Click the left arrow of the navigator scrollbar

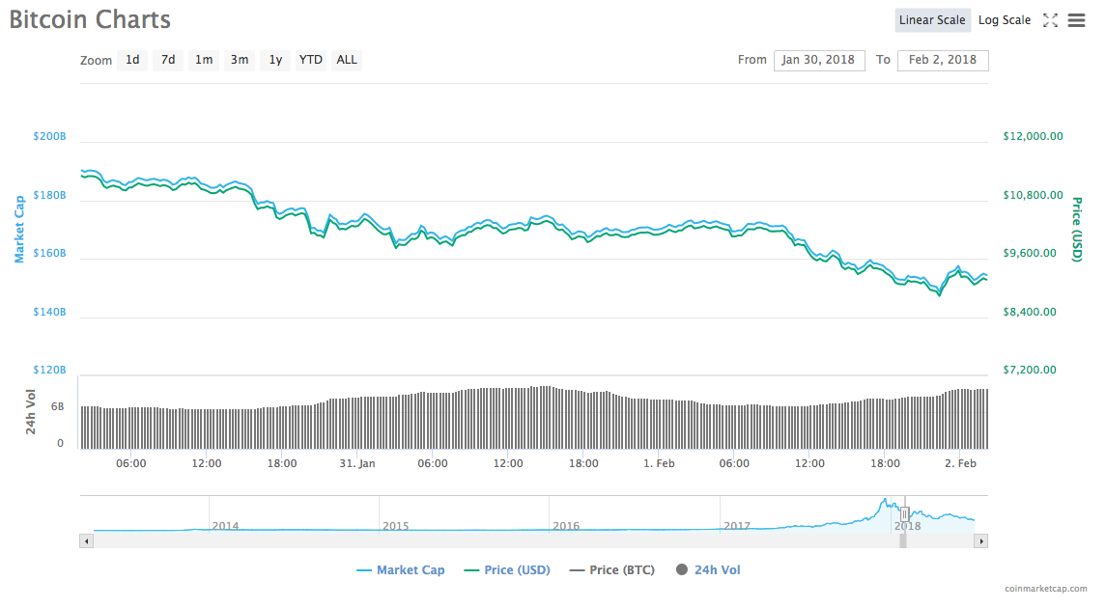tap(86, 540)
